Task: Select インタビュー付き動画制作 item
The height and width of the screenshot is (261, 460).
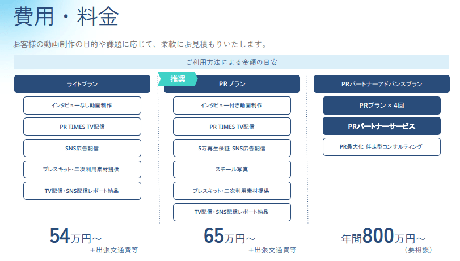Action: 232,106
